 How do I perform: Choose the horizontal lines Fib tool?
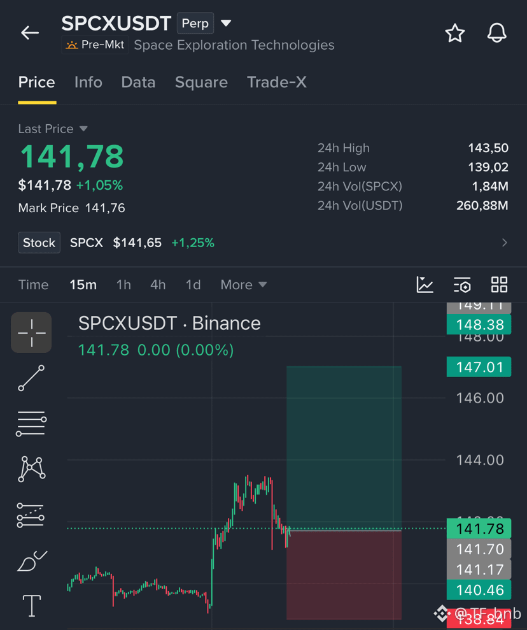coord(31,424)
